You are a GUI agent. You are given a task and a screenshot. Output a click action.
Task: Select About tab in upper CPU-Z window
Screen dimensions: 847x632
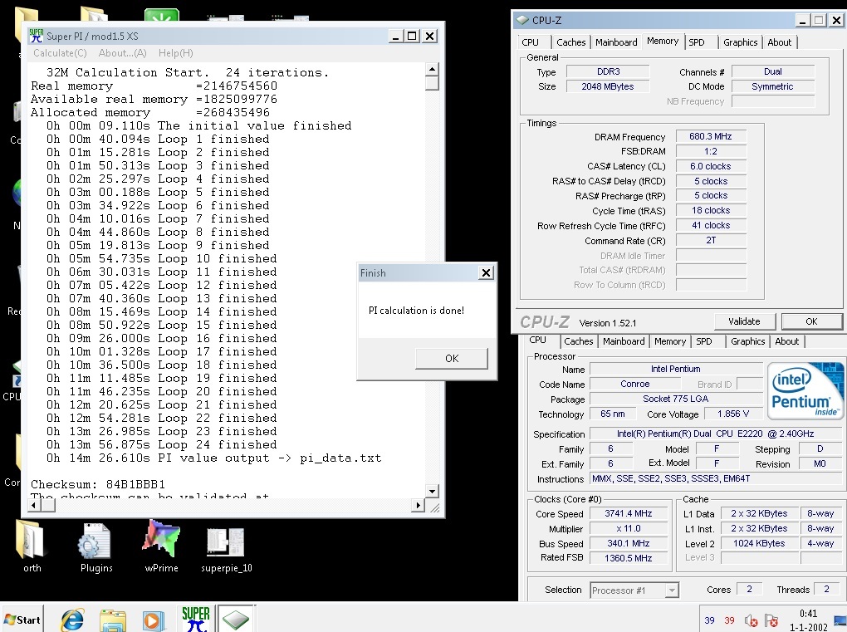tap(780, 42)
